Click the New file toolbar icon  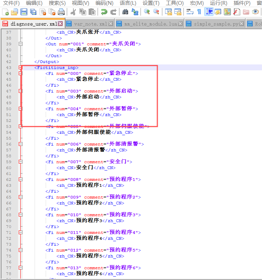(5, 12)
